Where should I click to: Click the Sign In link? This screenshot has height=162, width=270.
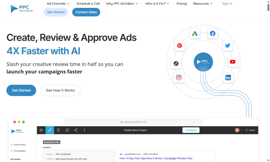tap(227, 4)
